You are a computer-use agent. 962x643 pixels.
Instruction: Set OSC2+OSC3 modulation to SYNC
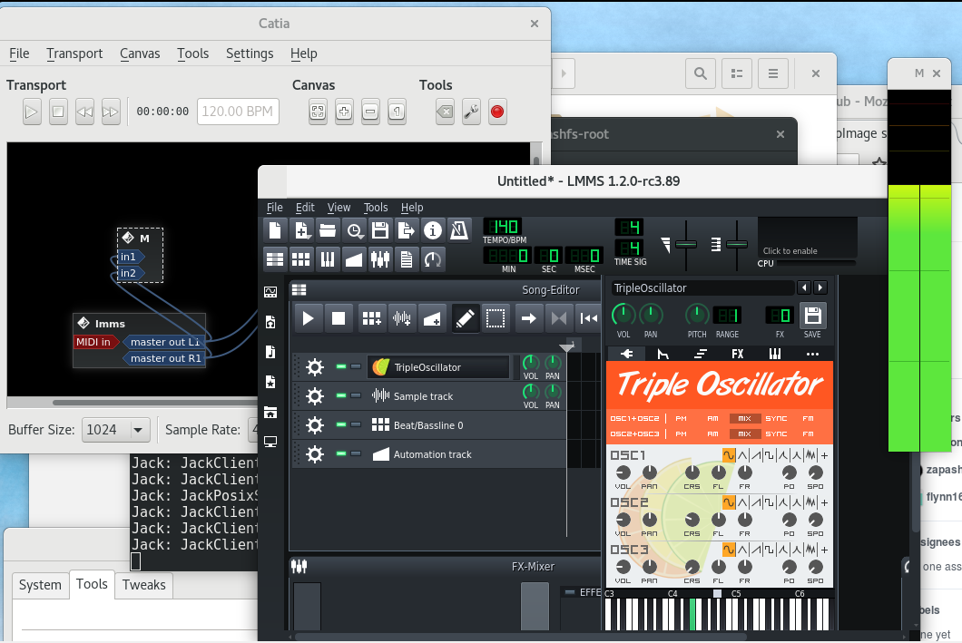click(776, 434)
